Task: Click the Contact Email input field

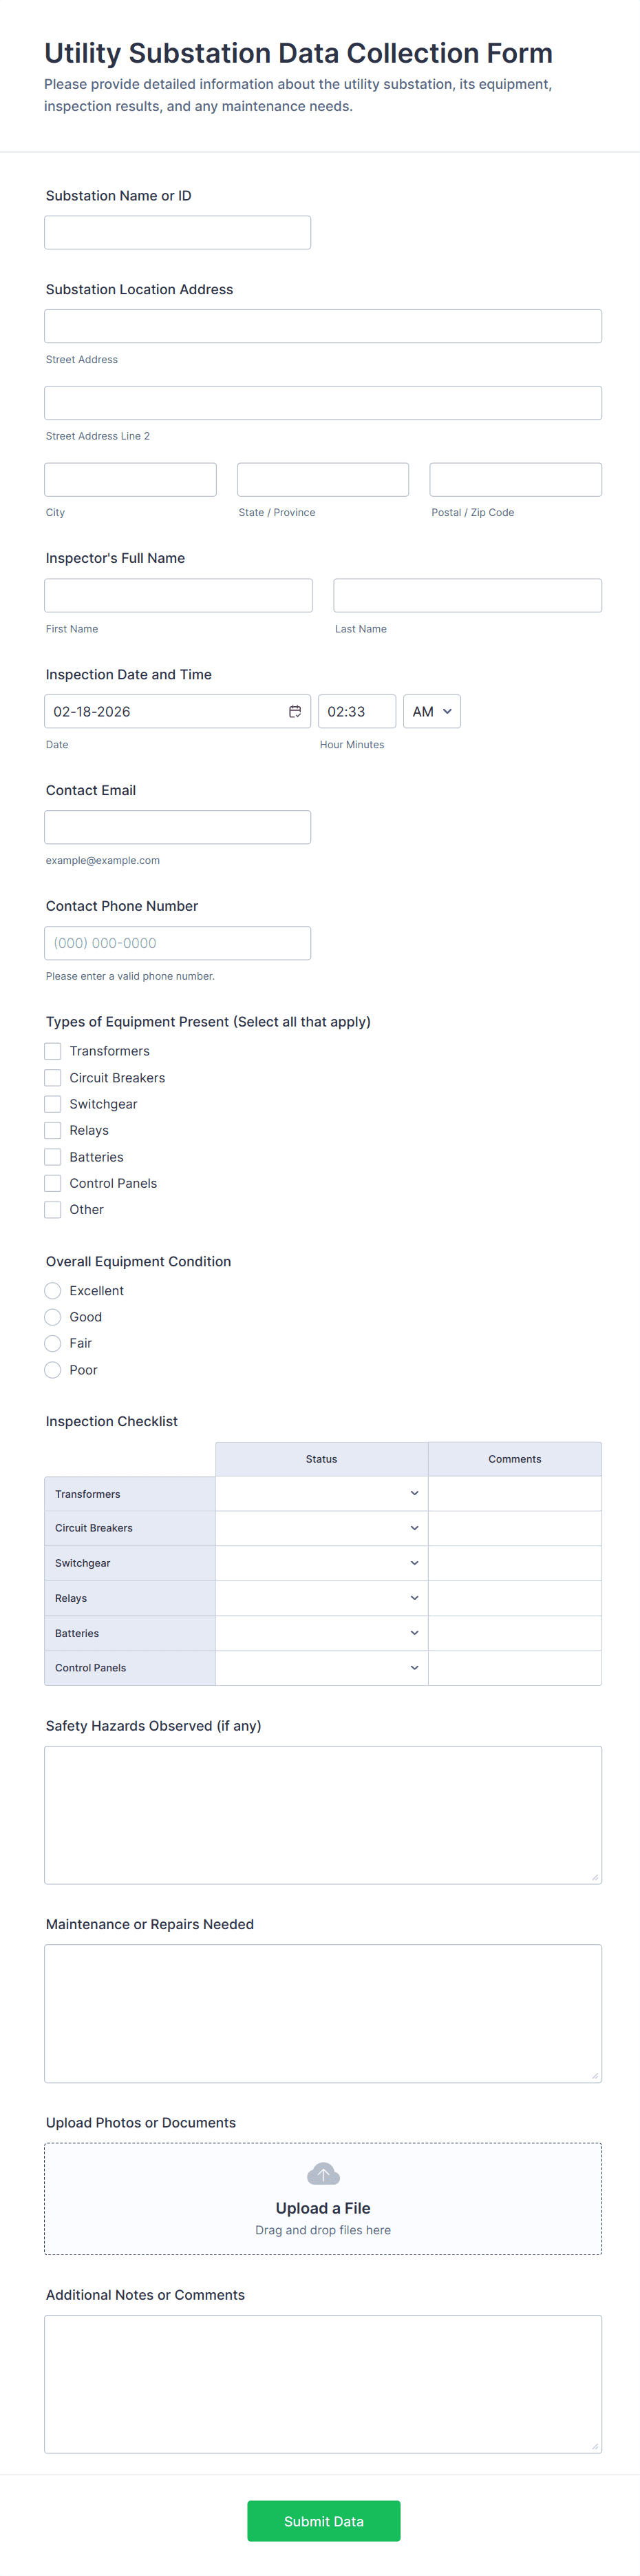Action: (x=178, y=827)
